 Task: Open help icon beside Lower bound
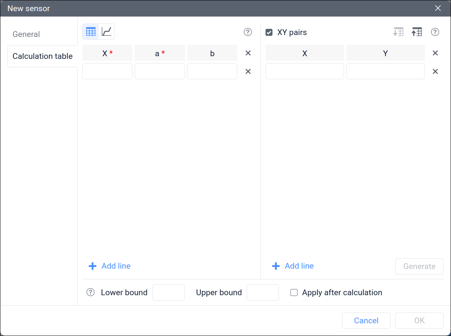[x=90, y=293]
